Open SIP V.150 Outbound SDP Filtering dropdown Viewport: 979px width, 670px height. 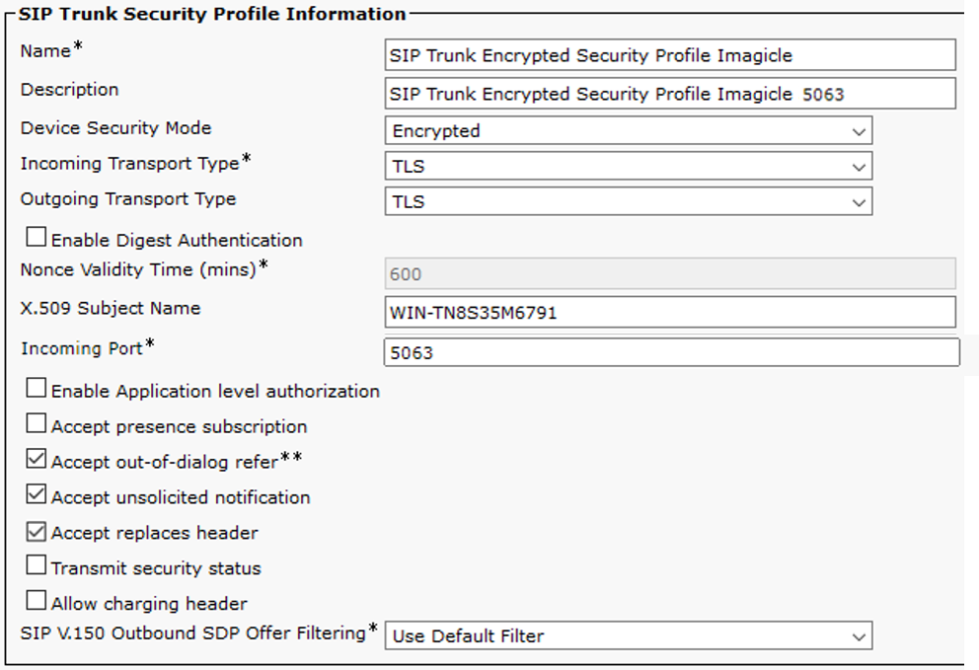point(628,636)
